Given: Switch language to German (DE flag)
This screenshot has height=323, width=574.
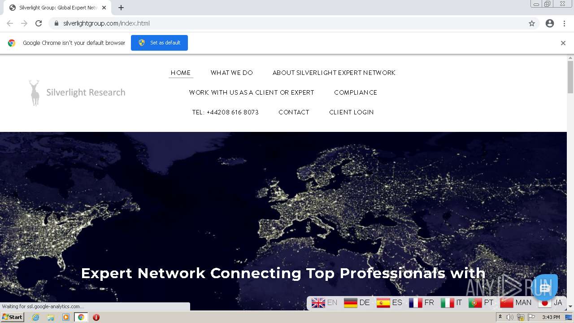Looking at the screenshot, I should 357,303.
